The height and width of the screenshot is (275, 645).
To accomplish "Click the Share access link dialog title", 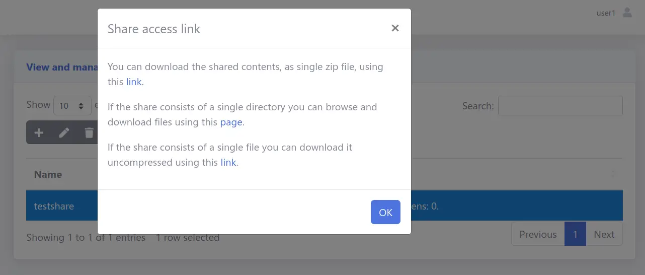I will coord(154,29).
